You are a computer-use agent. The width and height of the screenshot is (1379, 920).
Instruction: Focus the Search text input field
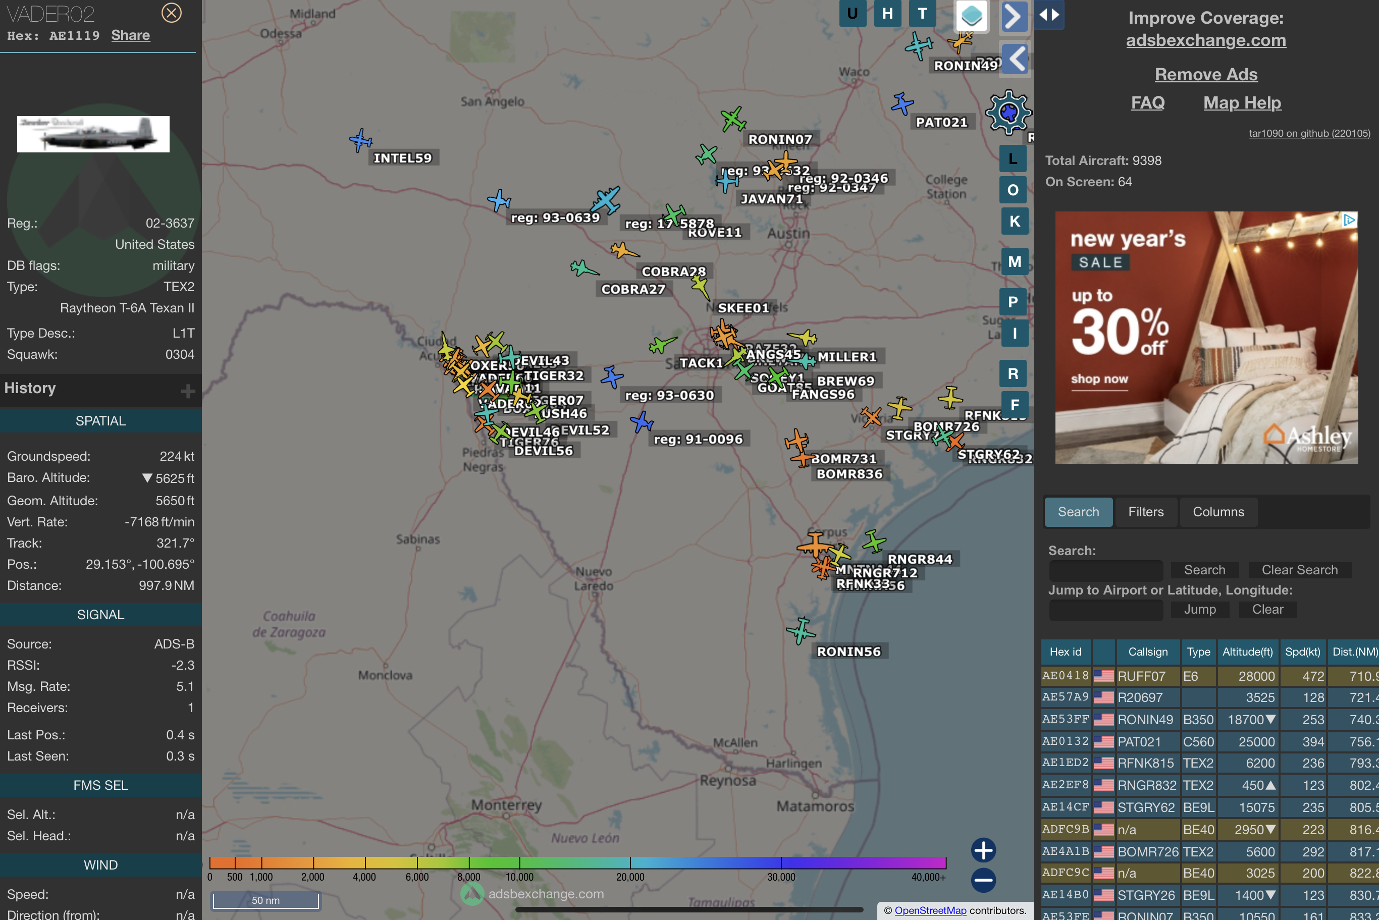1105,570
